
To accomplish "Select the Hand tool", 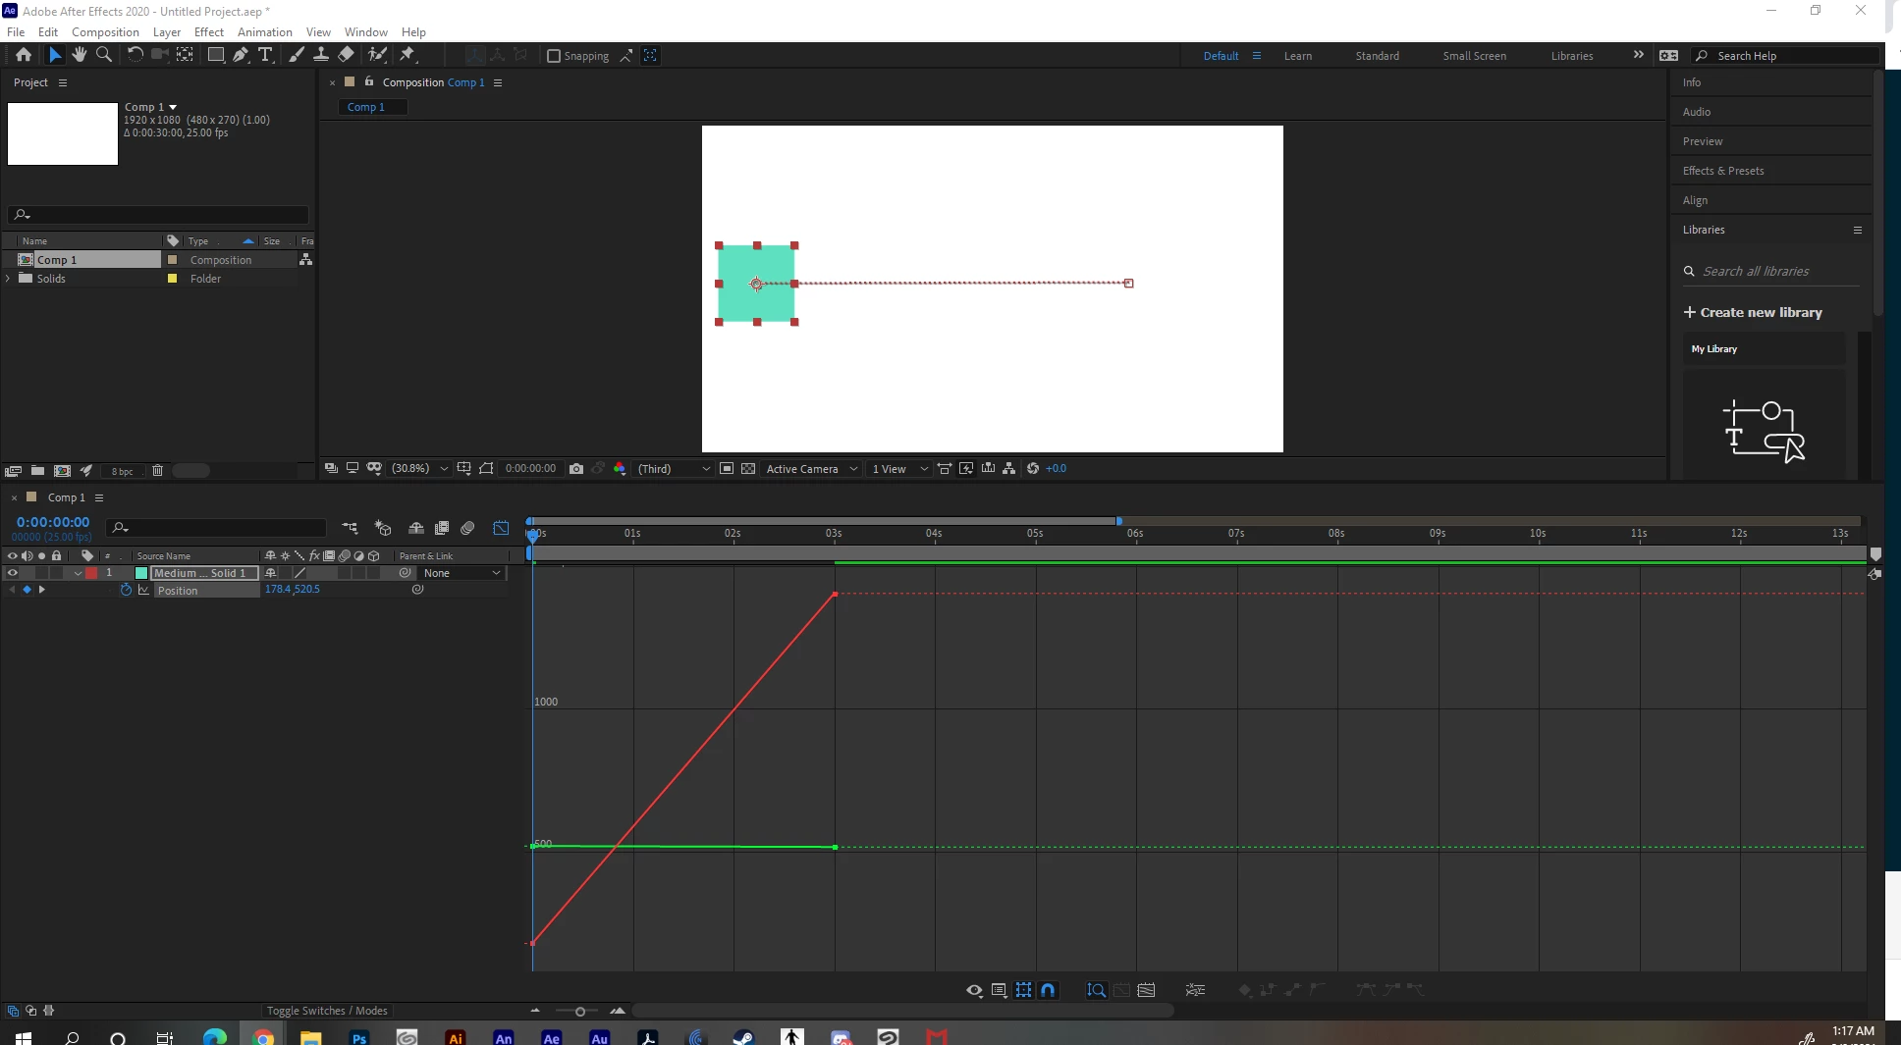I will click(80, 55).
